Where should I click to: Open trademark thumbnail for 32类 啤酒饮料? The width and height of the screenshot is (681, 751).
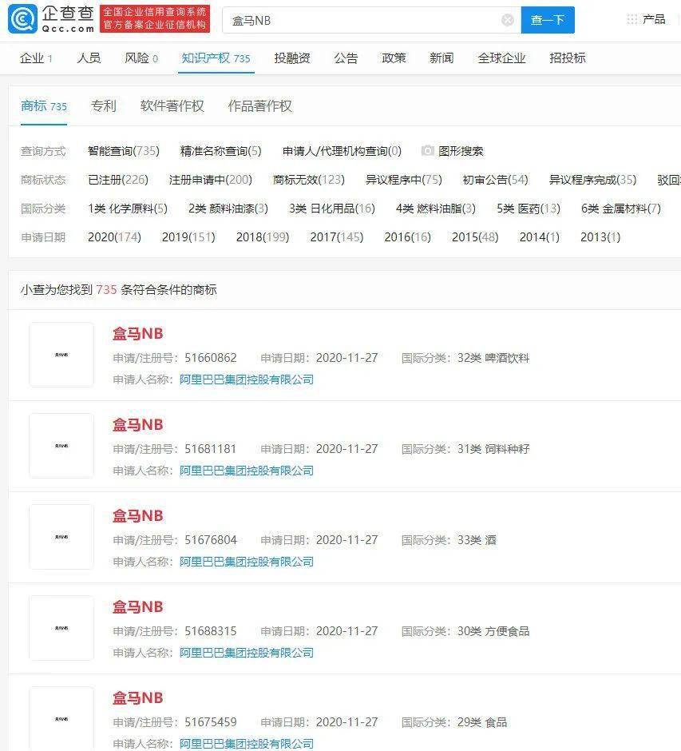[x=61, y=355]
